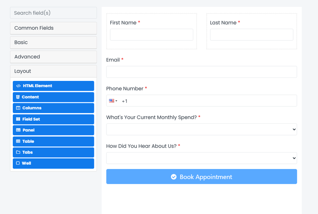Open the Current Monthly Spend dropdown
Image resolution: width=318 pixels, height=214 pixels.
pyautogui.click(x=202, y=129)
